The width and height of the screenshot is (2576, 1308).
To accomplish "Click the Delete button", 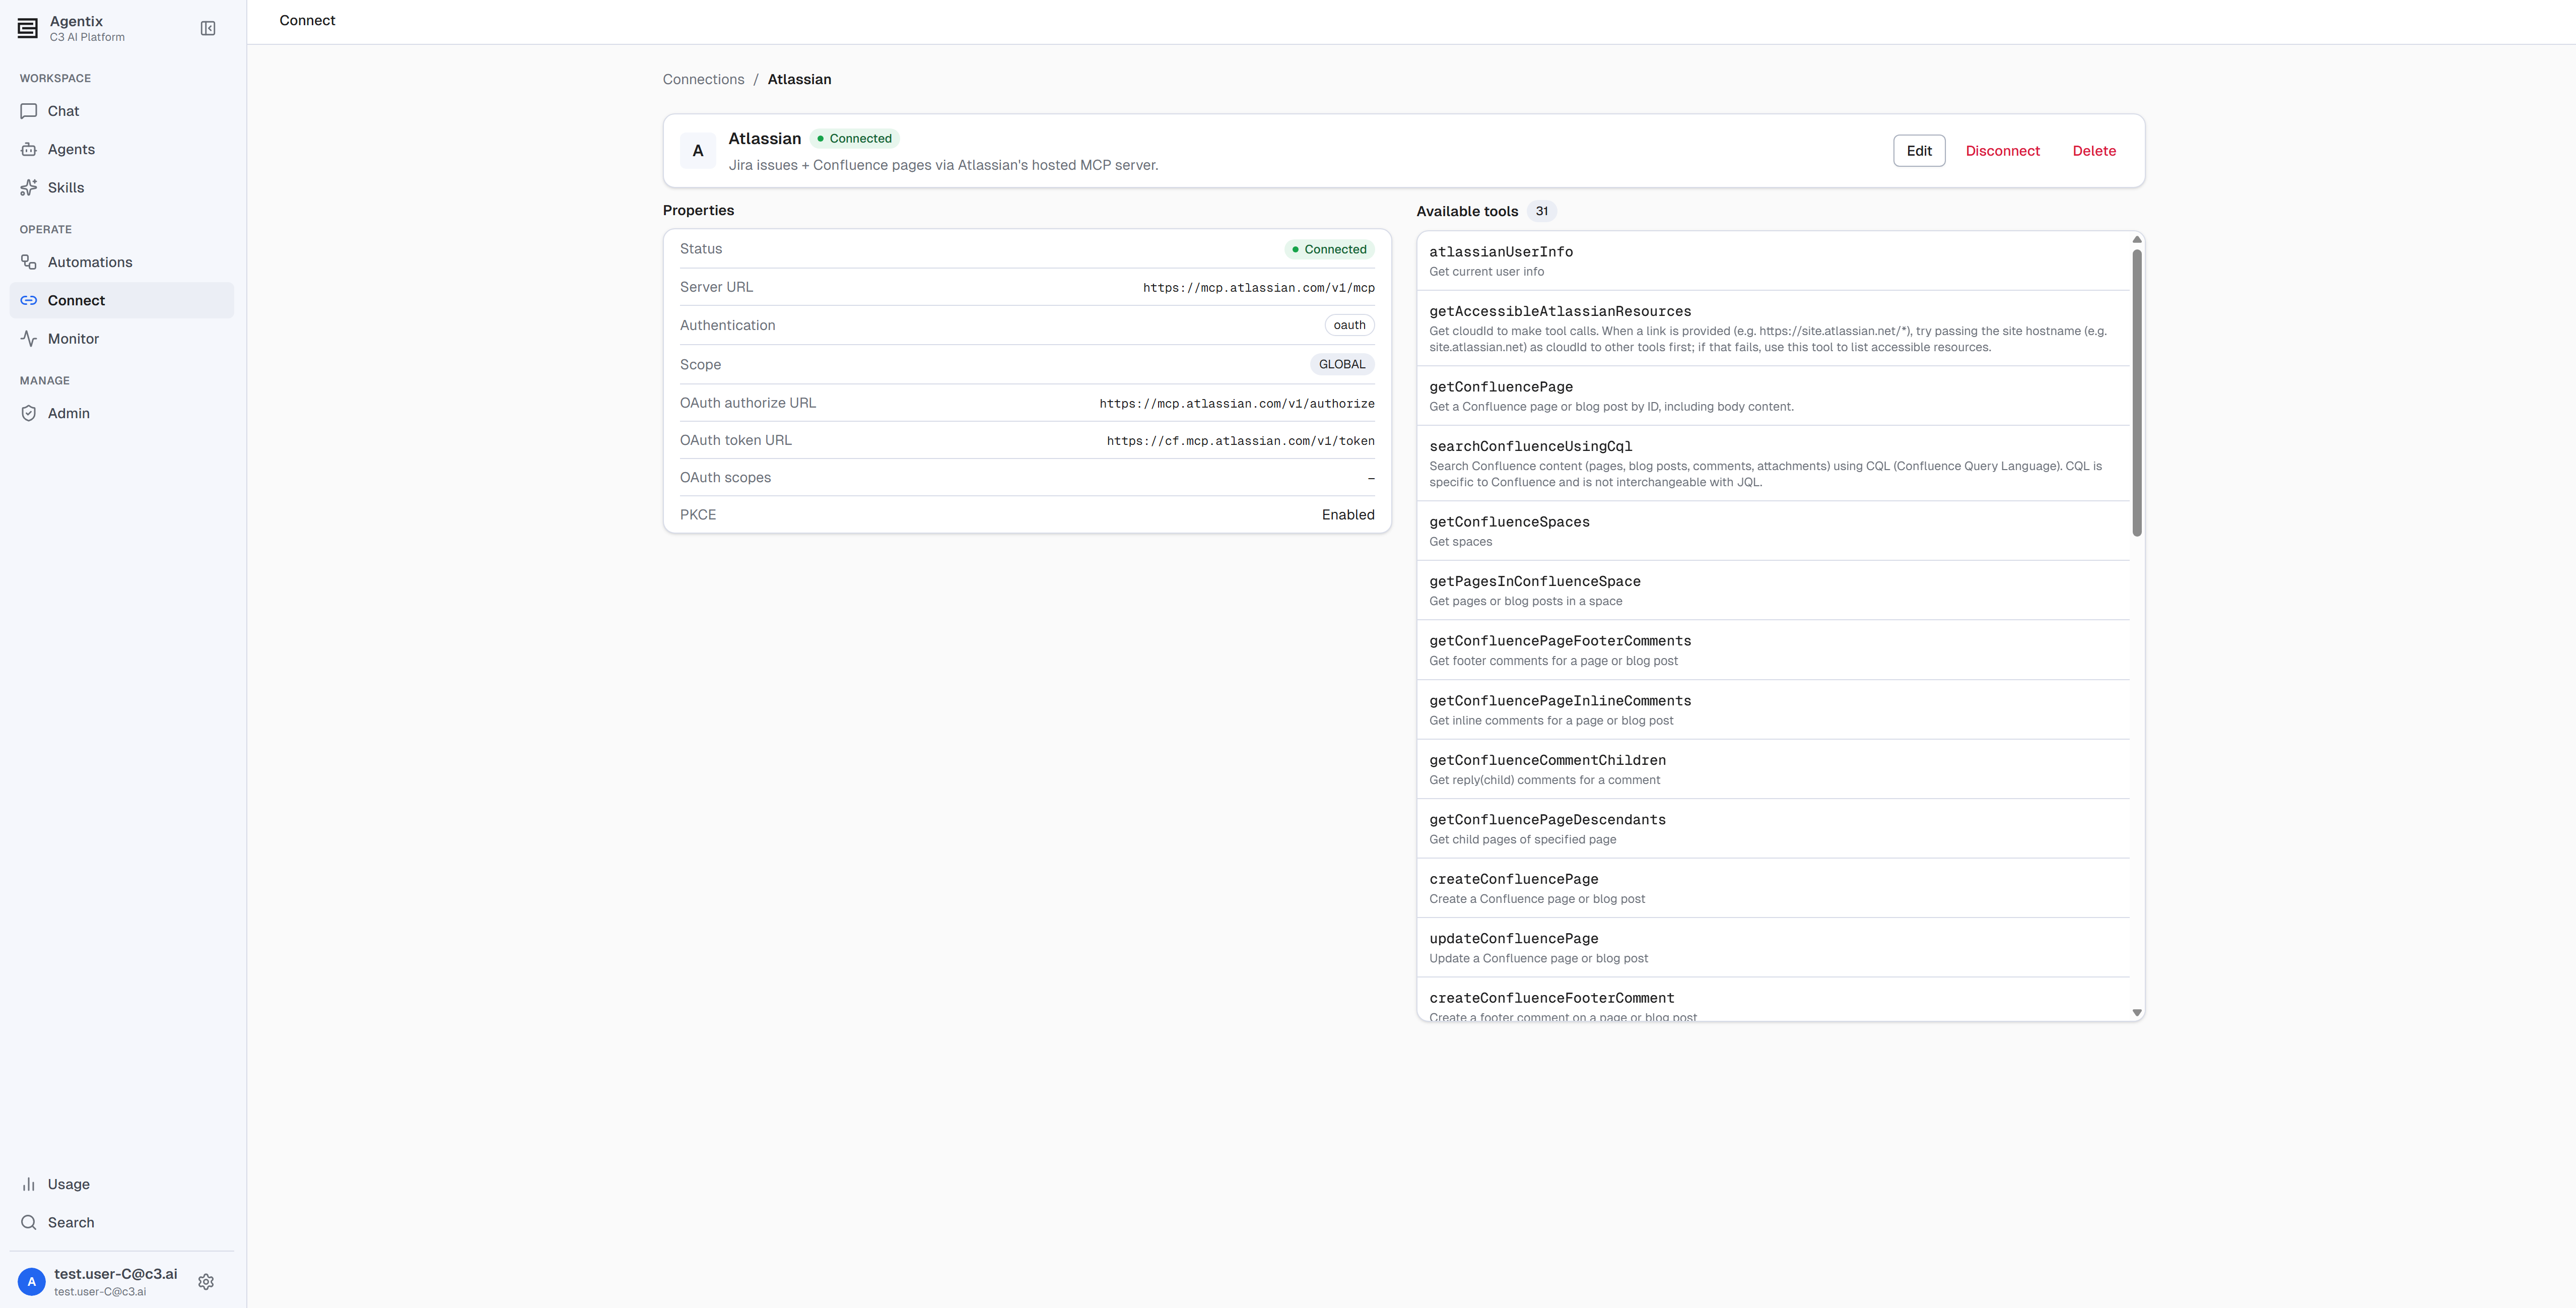I will click(2094, 151).
